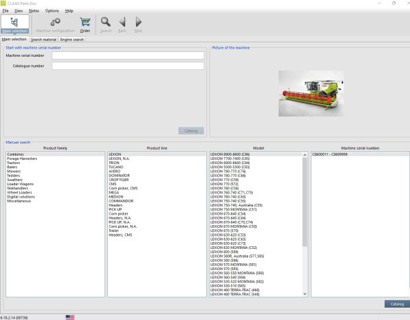
Task: Select TRION product line
Action: click(x=157, y=163)
